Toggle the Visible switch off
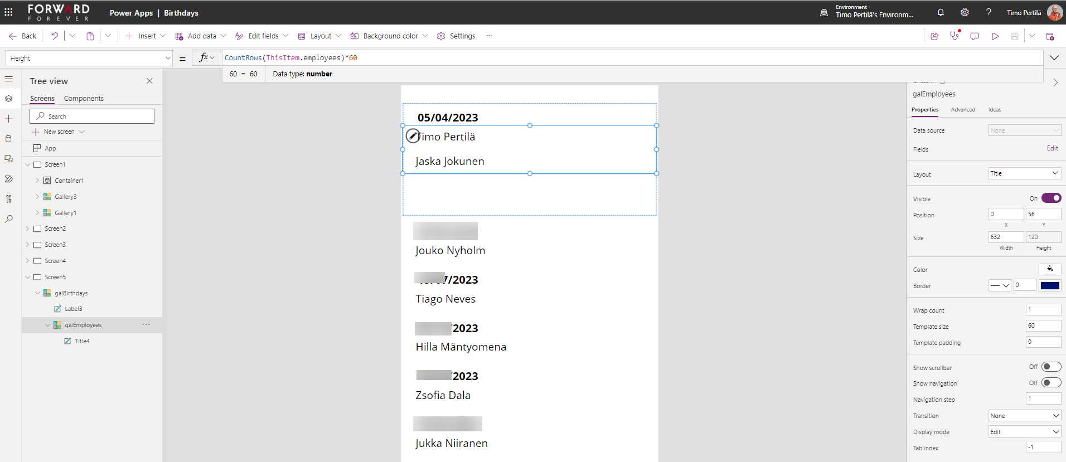This screenshot has height=462, width=1066. 1051,198
